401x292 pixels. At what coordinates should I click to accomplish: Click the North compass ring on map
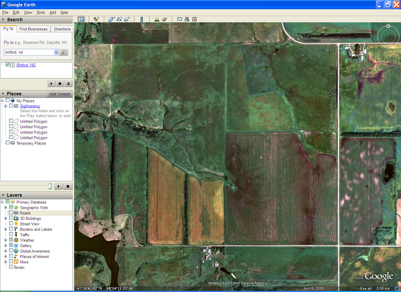388,36
